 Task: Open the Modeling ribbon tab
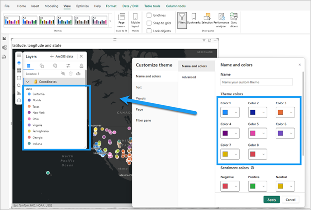tap(52, 6)
